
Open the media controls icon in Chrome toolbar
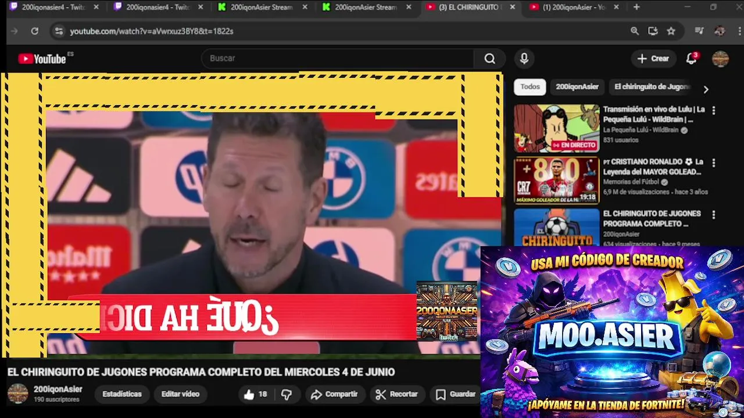click(x=699, y=31)
